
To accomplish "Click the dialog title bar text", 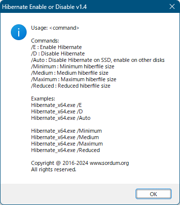I will (x=44, y=7).
